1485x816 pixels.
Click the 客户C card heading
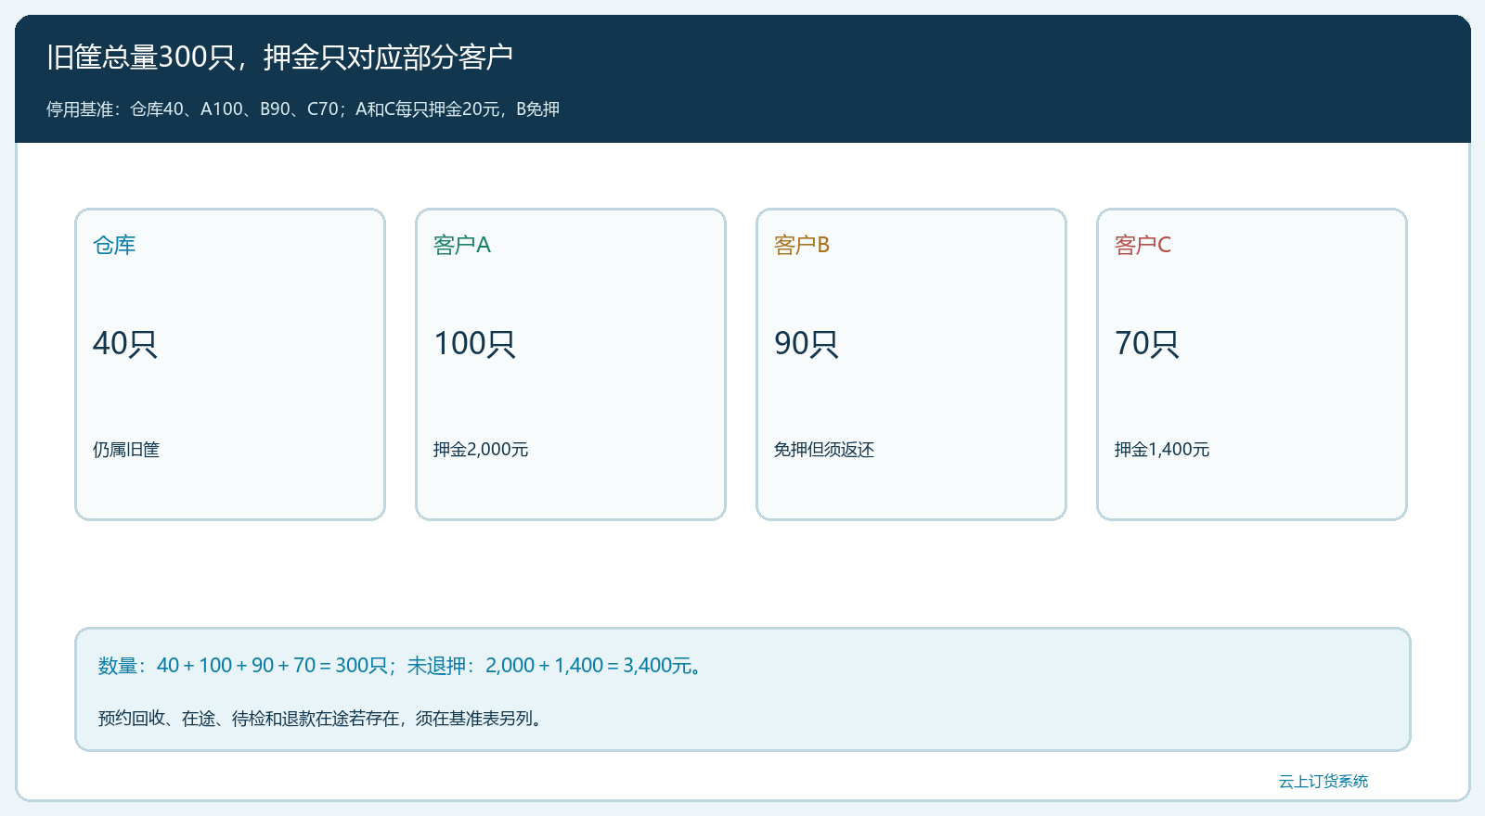point(1143,245)
